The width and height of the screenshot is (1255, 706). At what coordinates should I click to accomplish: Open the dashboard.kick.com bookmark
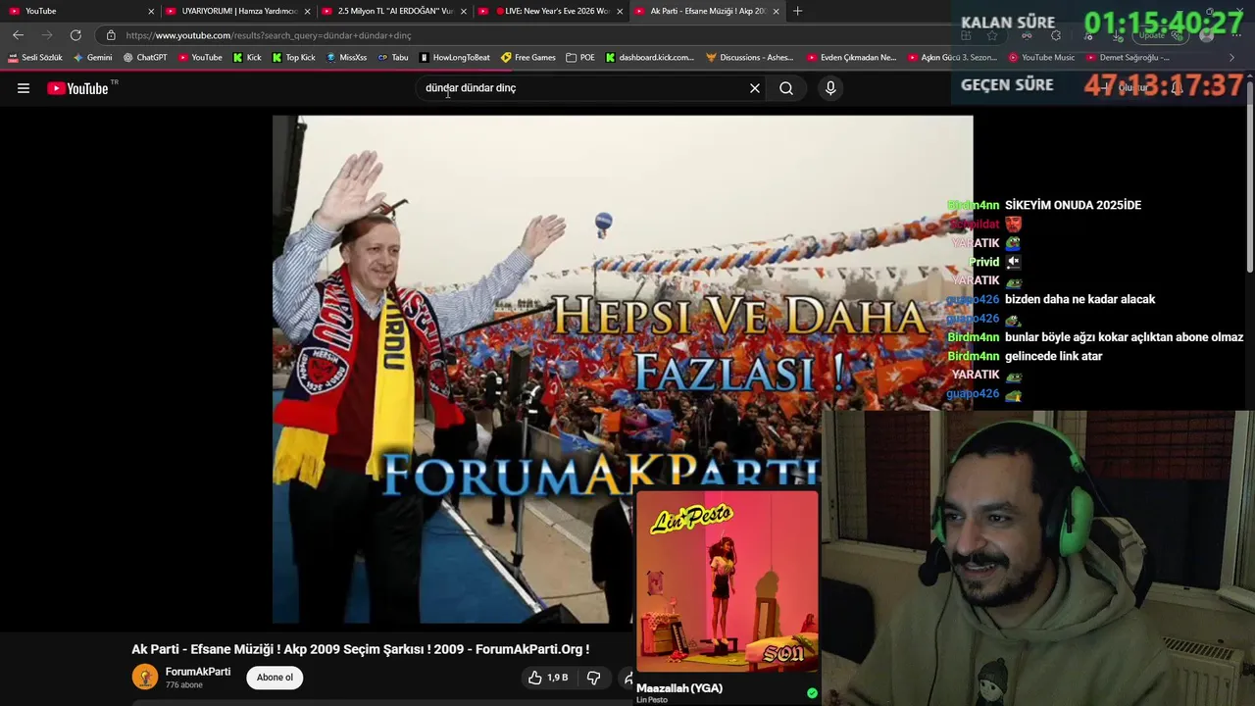650,58
